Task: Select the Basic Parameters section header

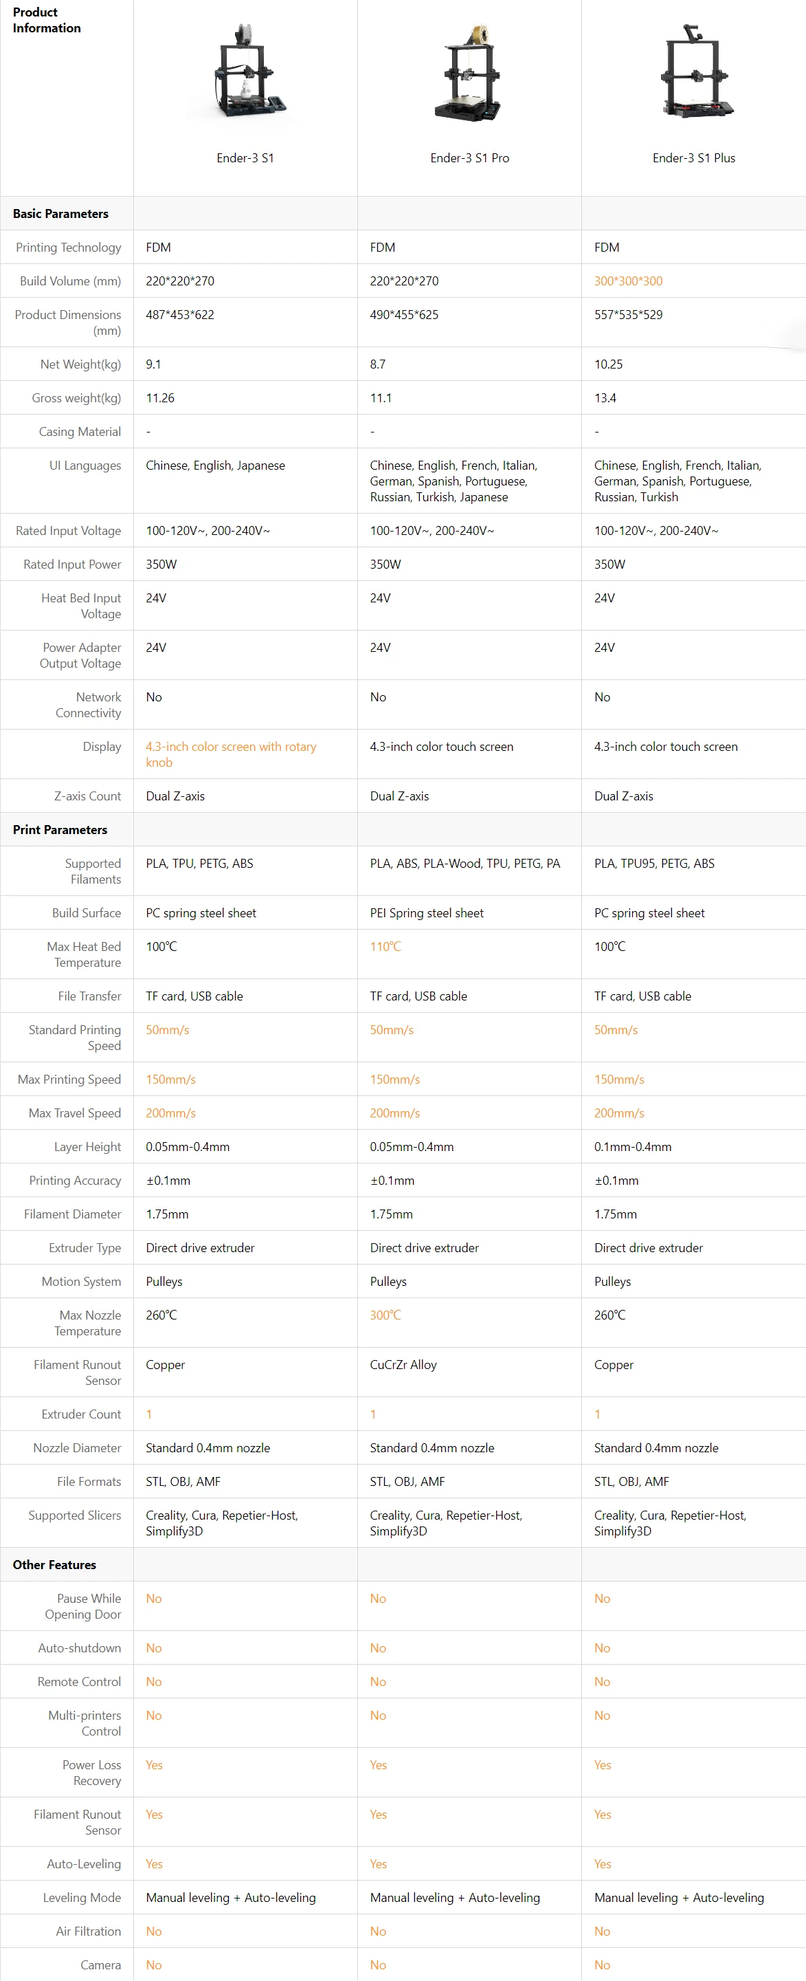Action: [60, 214]
